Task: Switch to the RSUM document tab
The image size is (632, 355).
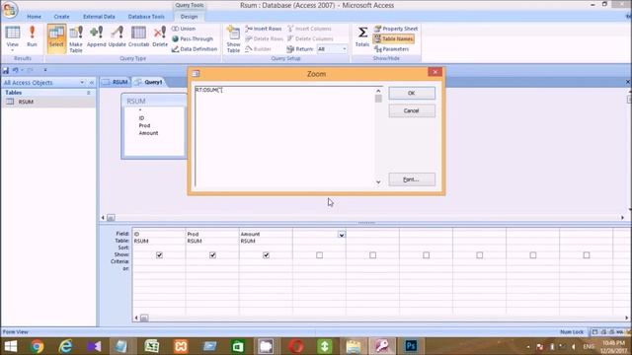Action: click(x=116, y=82)
